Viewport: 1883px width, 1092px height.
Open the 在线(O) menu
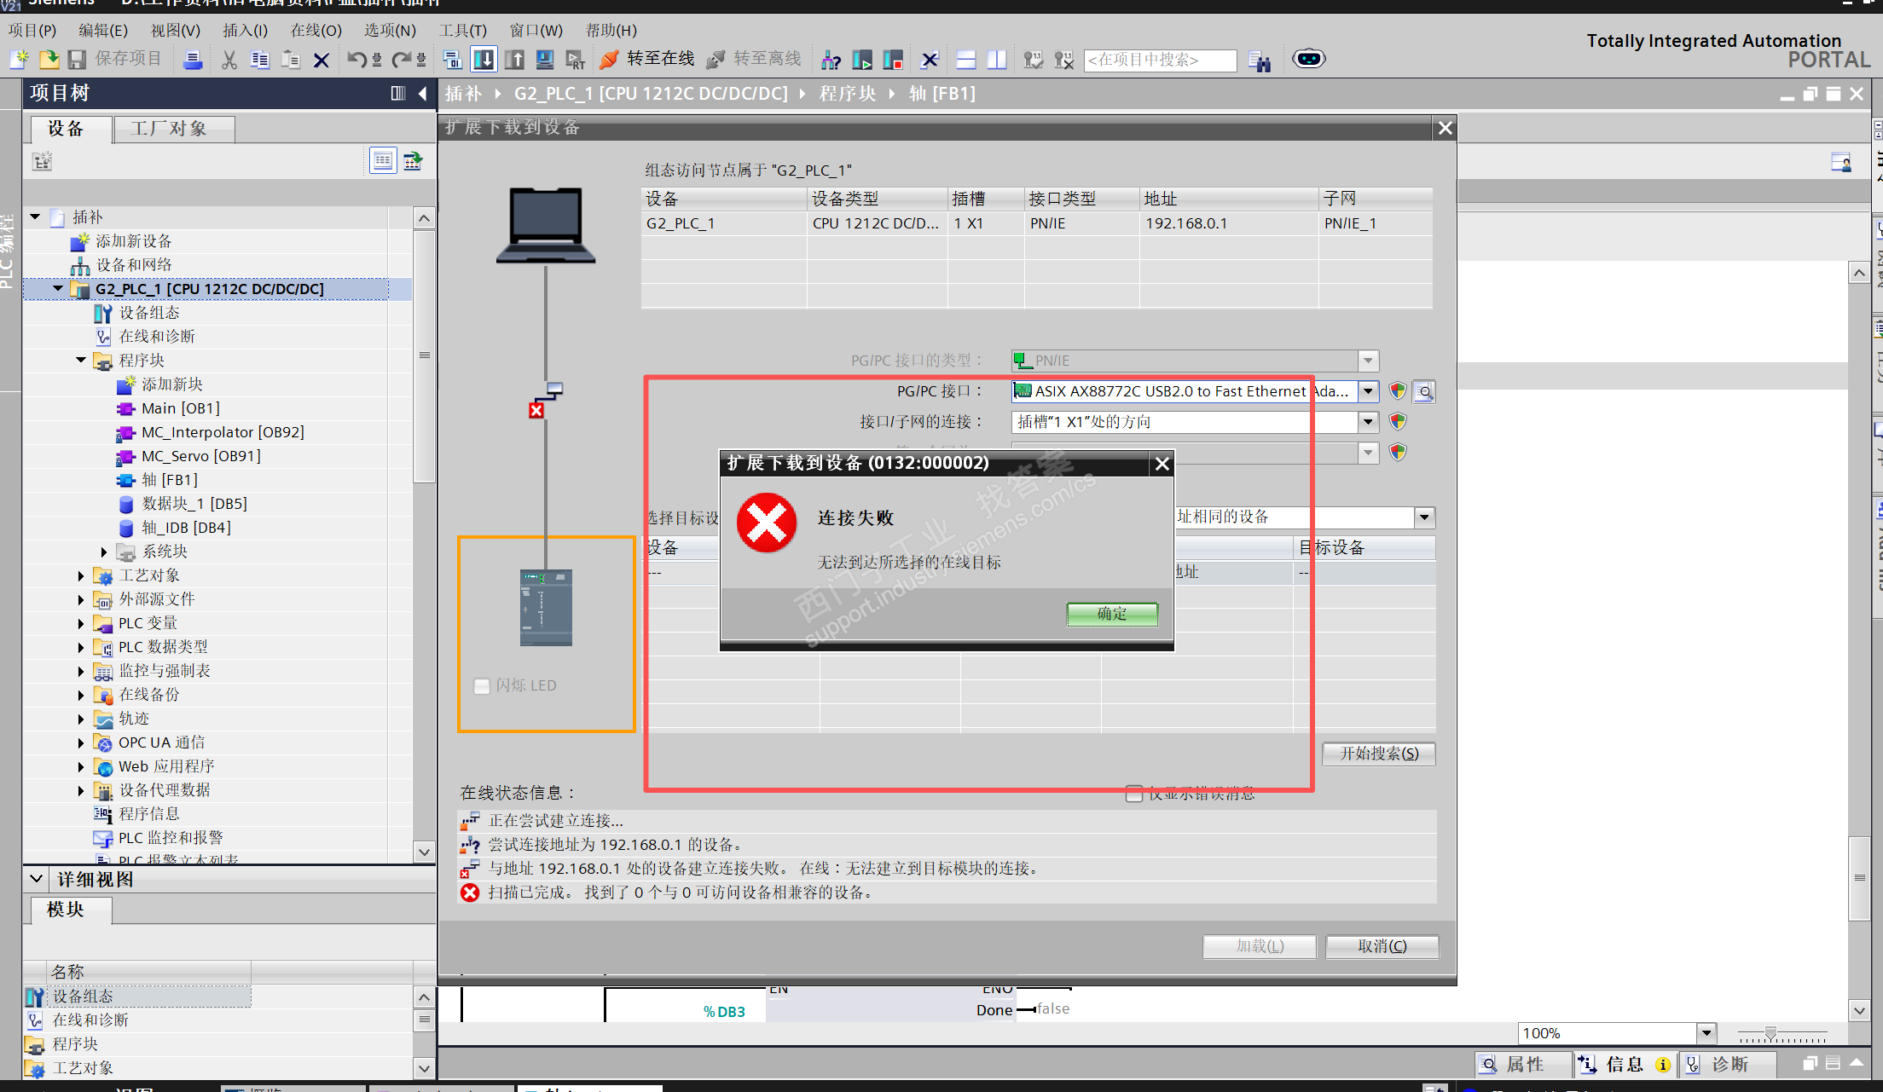click(316, 31)
